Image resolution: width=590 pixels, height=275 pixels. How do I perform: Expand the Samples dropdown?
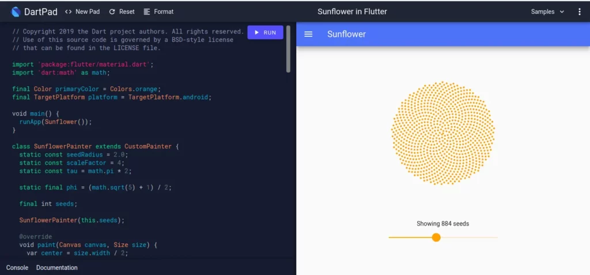547,12
